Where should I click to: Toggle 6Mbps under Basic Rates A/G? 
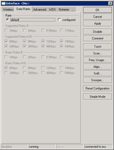(6, 68)
